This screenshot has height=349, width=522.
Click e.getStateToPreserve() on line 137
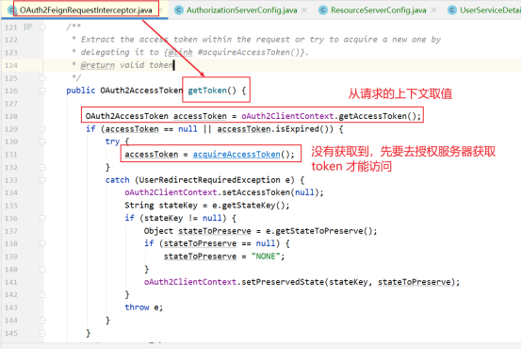pyautogui.click(x=318, y=231)
